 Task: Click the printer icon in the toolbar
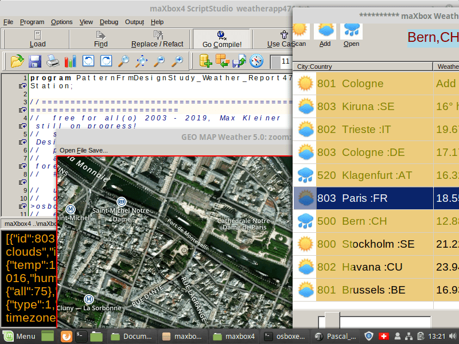53,61
